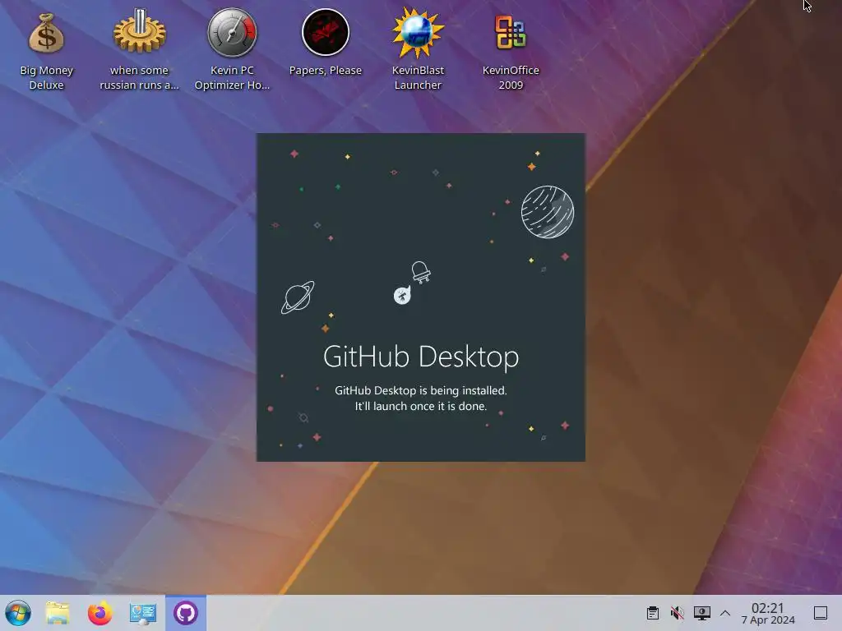842x631 pixels.
Task: Launch the KevinBlast Launcher desktop icon
Action: 418,32
